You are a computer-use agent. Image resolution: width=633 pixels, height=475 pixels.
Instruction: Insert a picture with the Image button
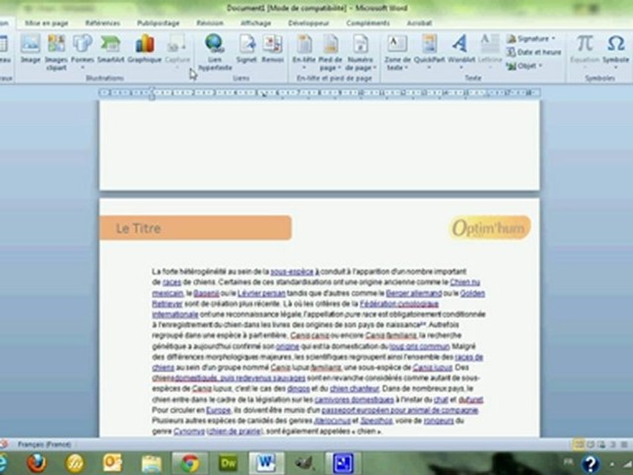pyautogui.click(x=30, y=48)
